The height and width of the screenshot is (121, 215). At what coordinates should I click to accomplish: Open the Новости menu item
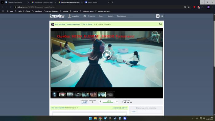111,16
